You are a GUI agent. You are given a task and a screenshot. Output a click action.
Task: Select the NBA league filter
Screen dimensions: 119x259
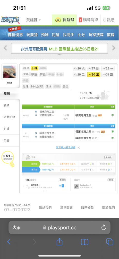tap(26, 74)
